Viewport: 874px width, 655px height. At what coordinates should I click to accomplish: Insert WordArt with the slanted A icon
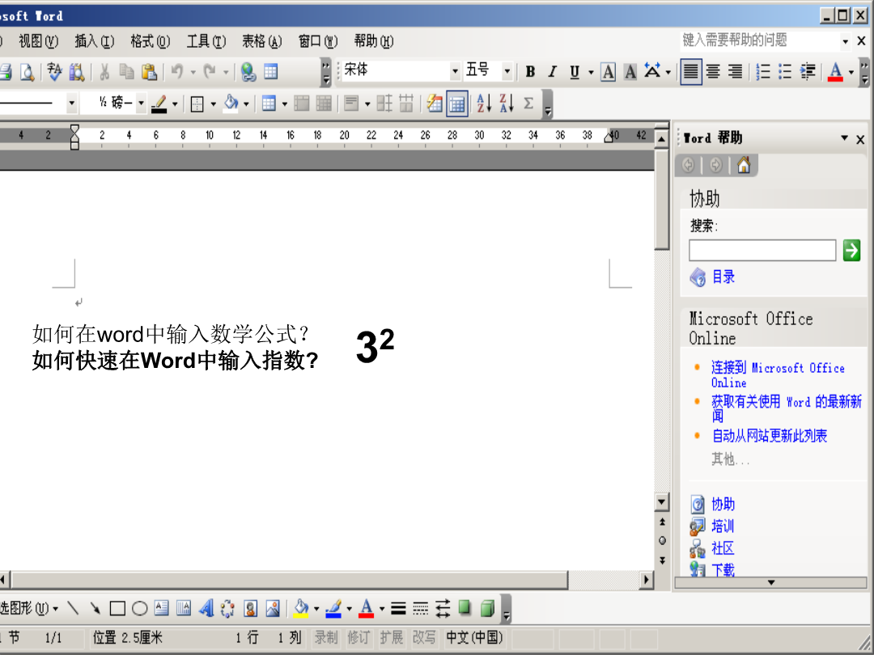(x=206, y=607)
